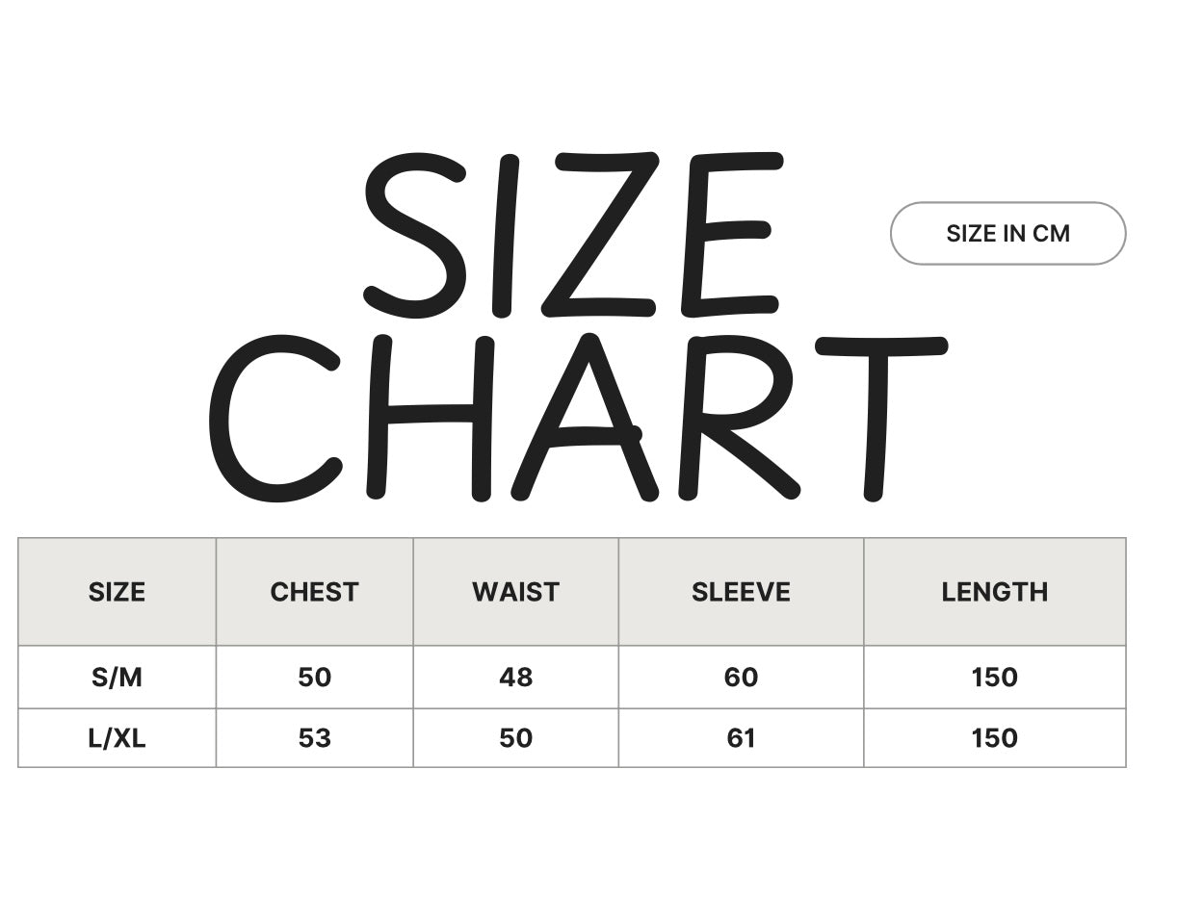Click the WAIST column header

point(515,592)
